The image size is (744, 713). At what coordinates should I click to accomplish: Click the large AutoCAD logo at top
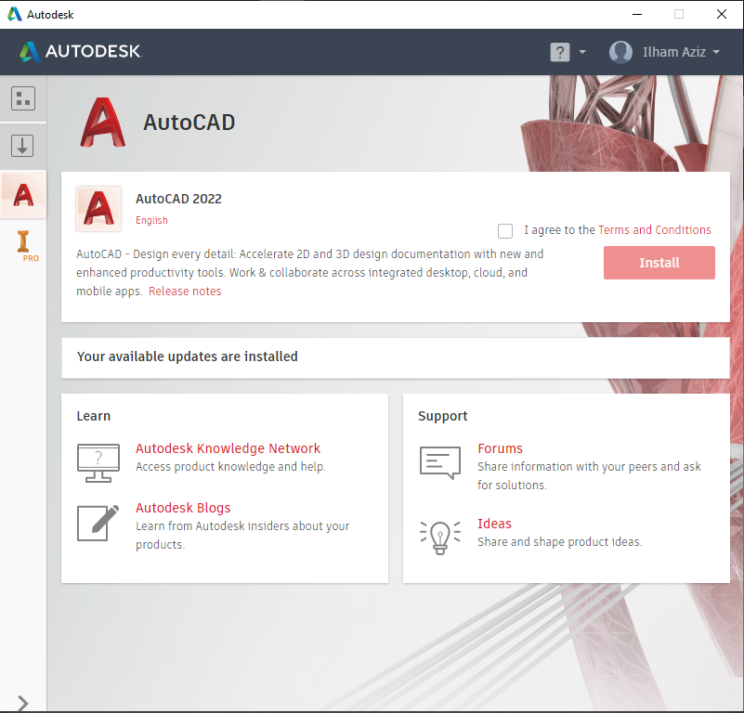102,123
